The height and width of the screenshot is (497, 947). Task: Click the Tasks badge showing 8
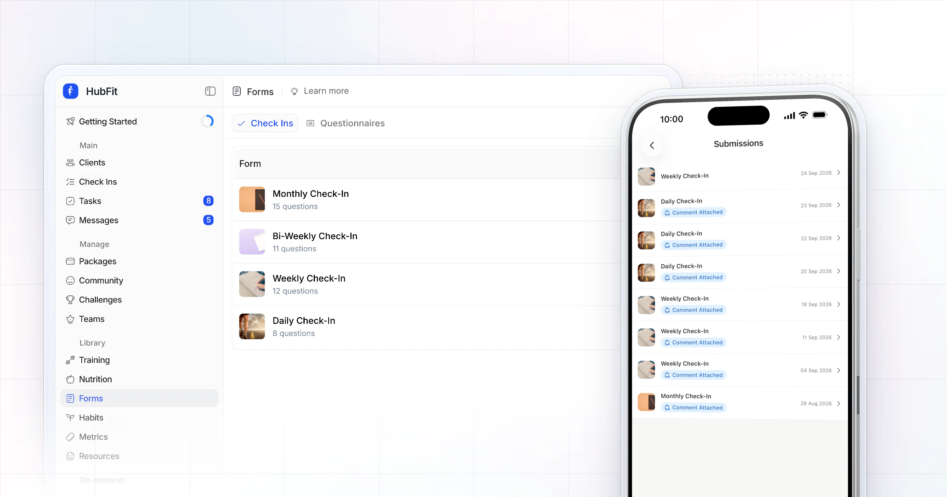coord(208,201)
